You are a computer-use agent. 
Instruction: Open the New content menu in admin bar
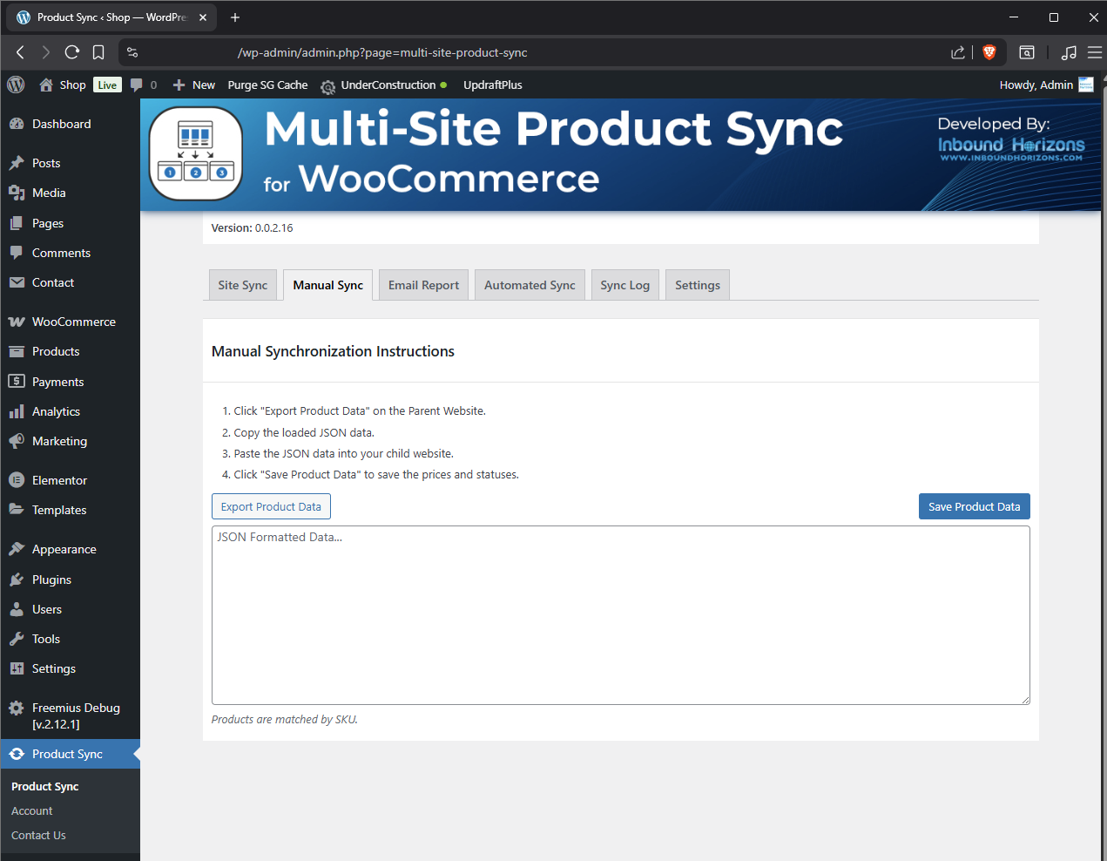(x=194, y=85)
